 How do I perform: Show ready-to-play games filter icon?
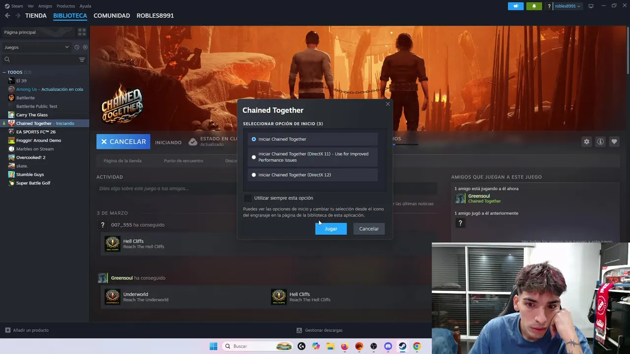pos(85,47)
